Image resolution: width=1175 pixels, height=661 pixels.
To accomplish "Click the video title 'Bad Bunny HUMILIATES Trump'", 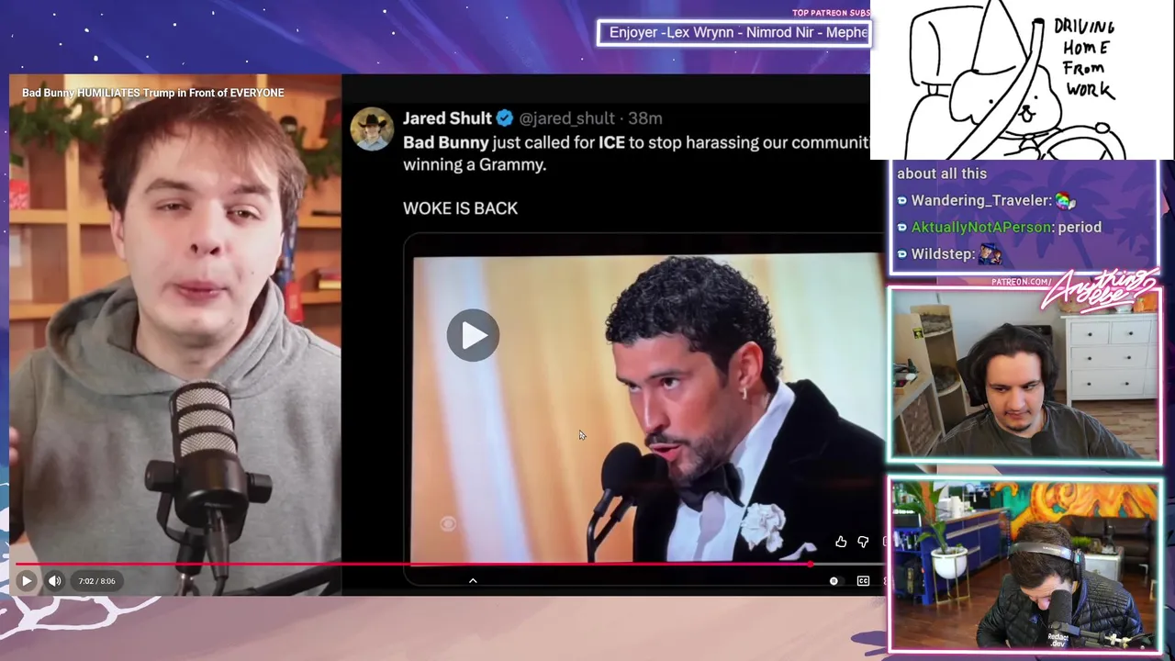I will pyautogui.click(x=153, y=93).
